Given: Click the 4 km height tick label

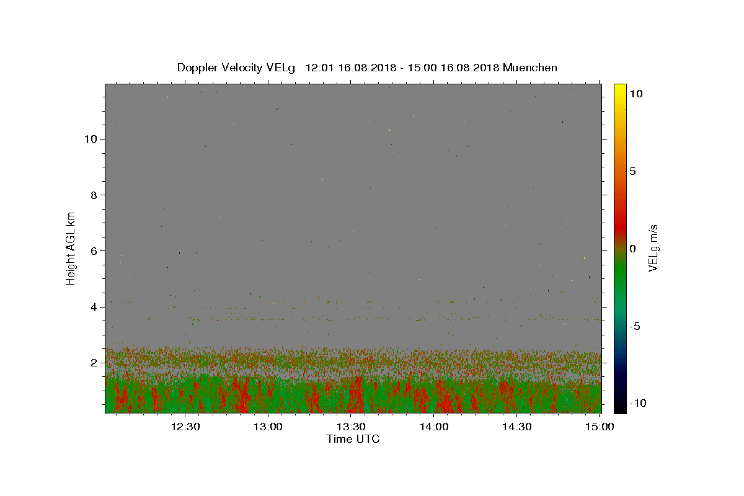Looking at the screenshot, I should click(x=94, y=307).
